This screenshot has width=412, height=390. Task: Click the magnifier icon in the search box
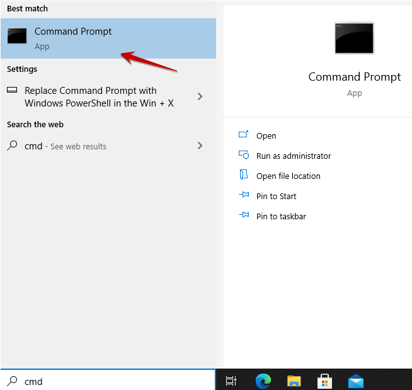tap(12, 381)
